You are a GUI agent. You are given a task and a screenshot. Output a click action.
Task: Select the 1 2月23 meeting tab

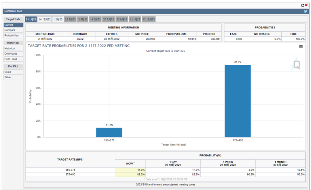[58, 19]
